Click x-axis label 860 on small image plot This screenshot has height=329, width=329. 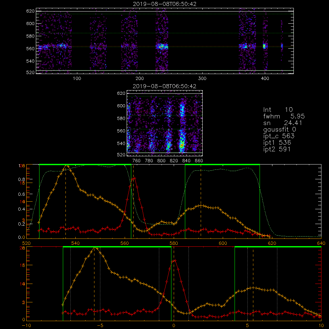(199, 161)
